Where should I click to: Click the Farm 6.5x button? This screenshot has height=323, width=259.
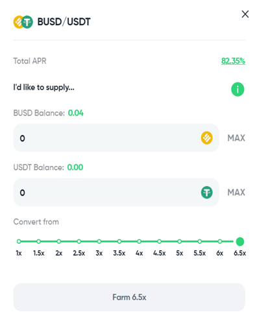[129, 297]
